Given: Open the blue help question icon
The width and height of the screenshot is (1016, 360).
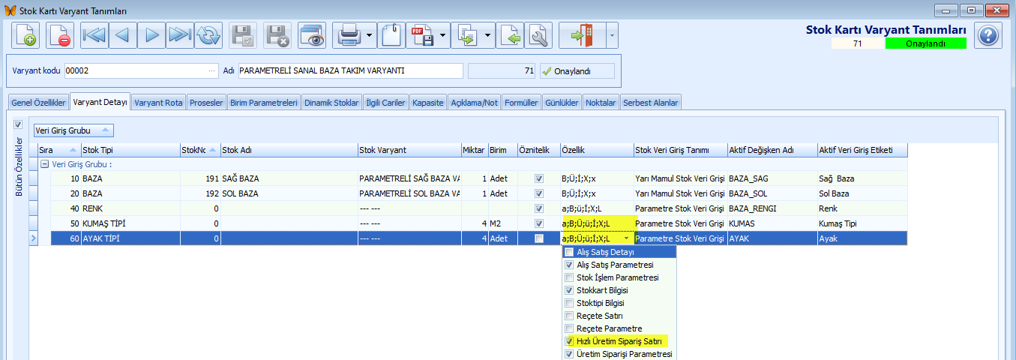Looking at the screenshot, I should (988, 35).
